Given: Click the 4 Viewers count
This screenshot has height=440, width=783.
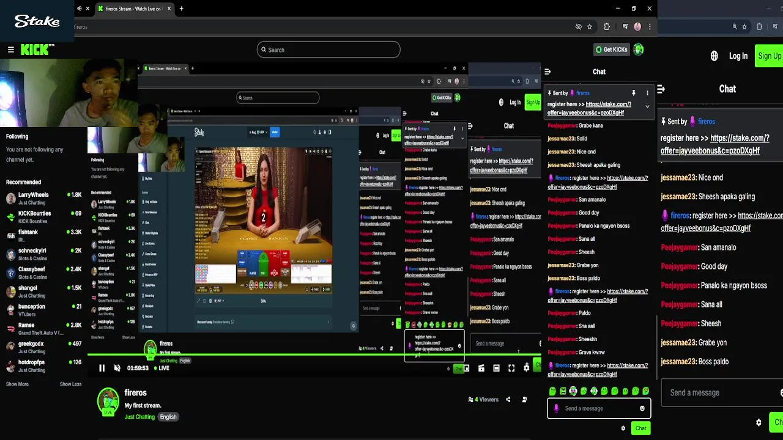Looking at the screenshot, I should [x=483, y=400].
